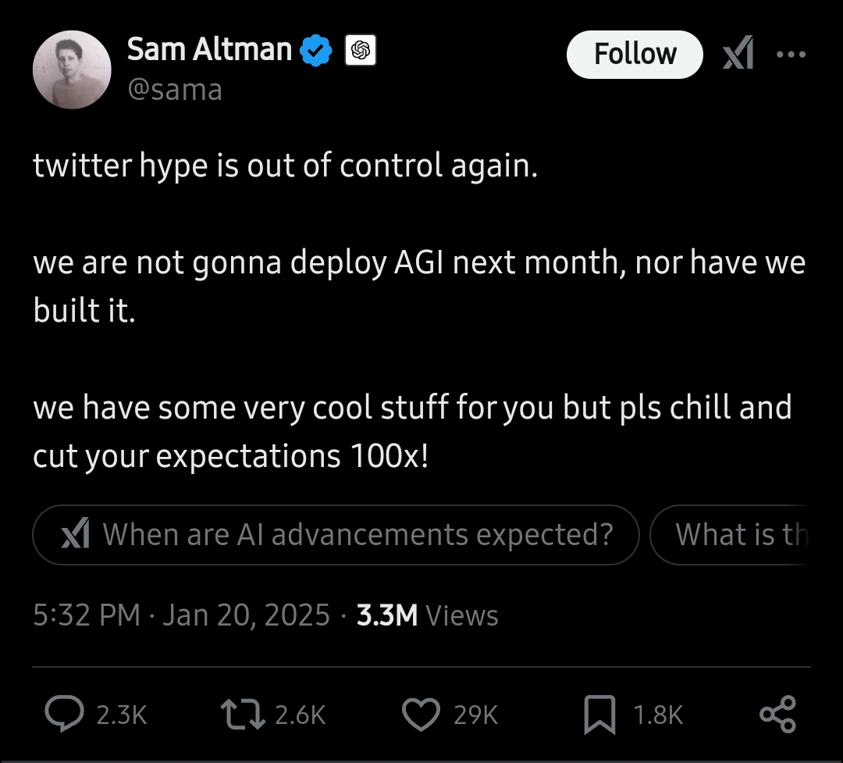The image size is (843, 763).
Task: Click the 5:32 PM Jan 20, 2025 timestamp
Action: (181, 615)
